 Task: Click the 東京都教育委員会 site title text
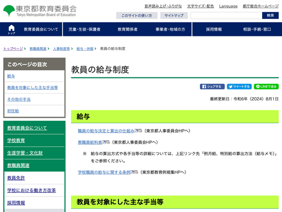point(46,9)
